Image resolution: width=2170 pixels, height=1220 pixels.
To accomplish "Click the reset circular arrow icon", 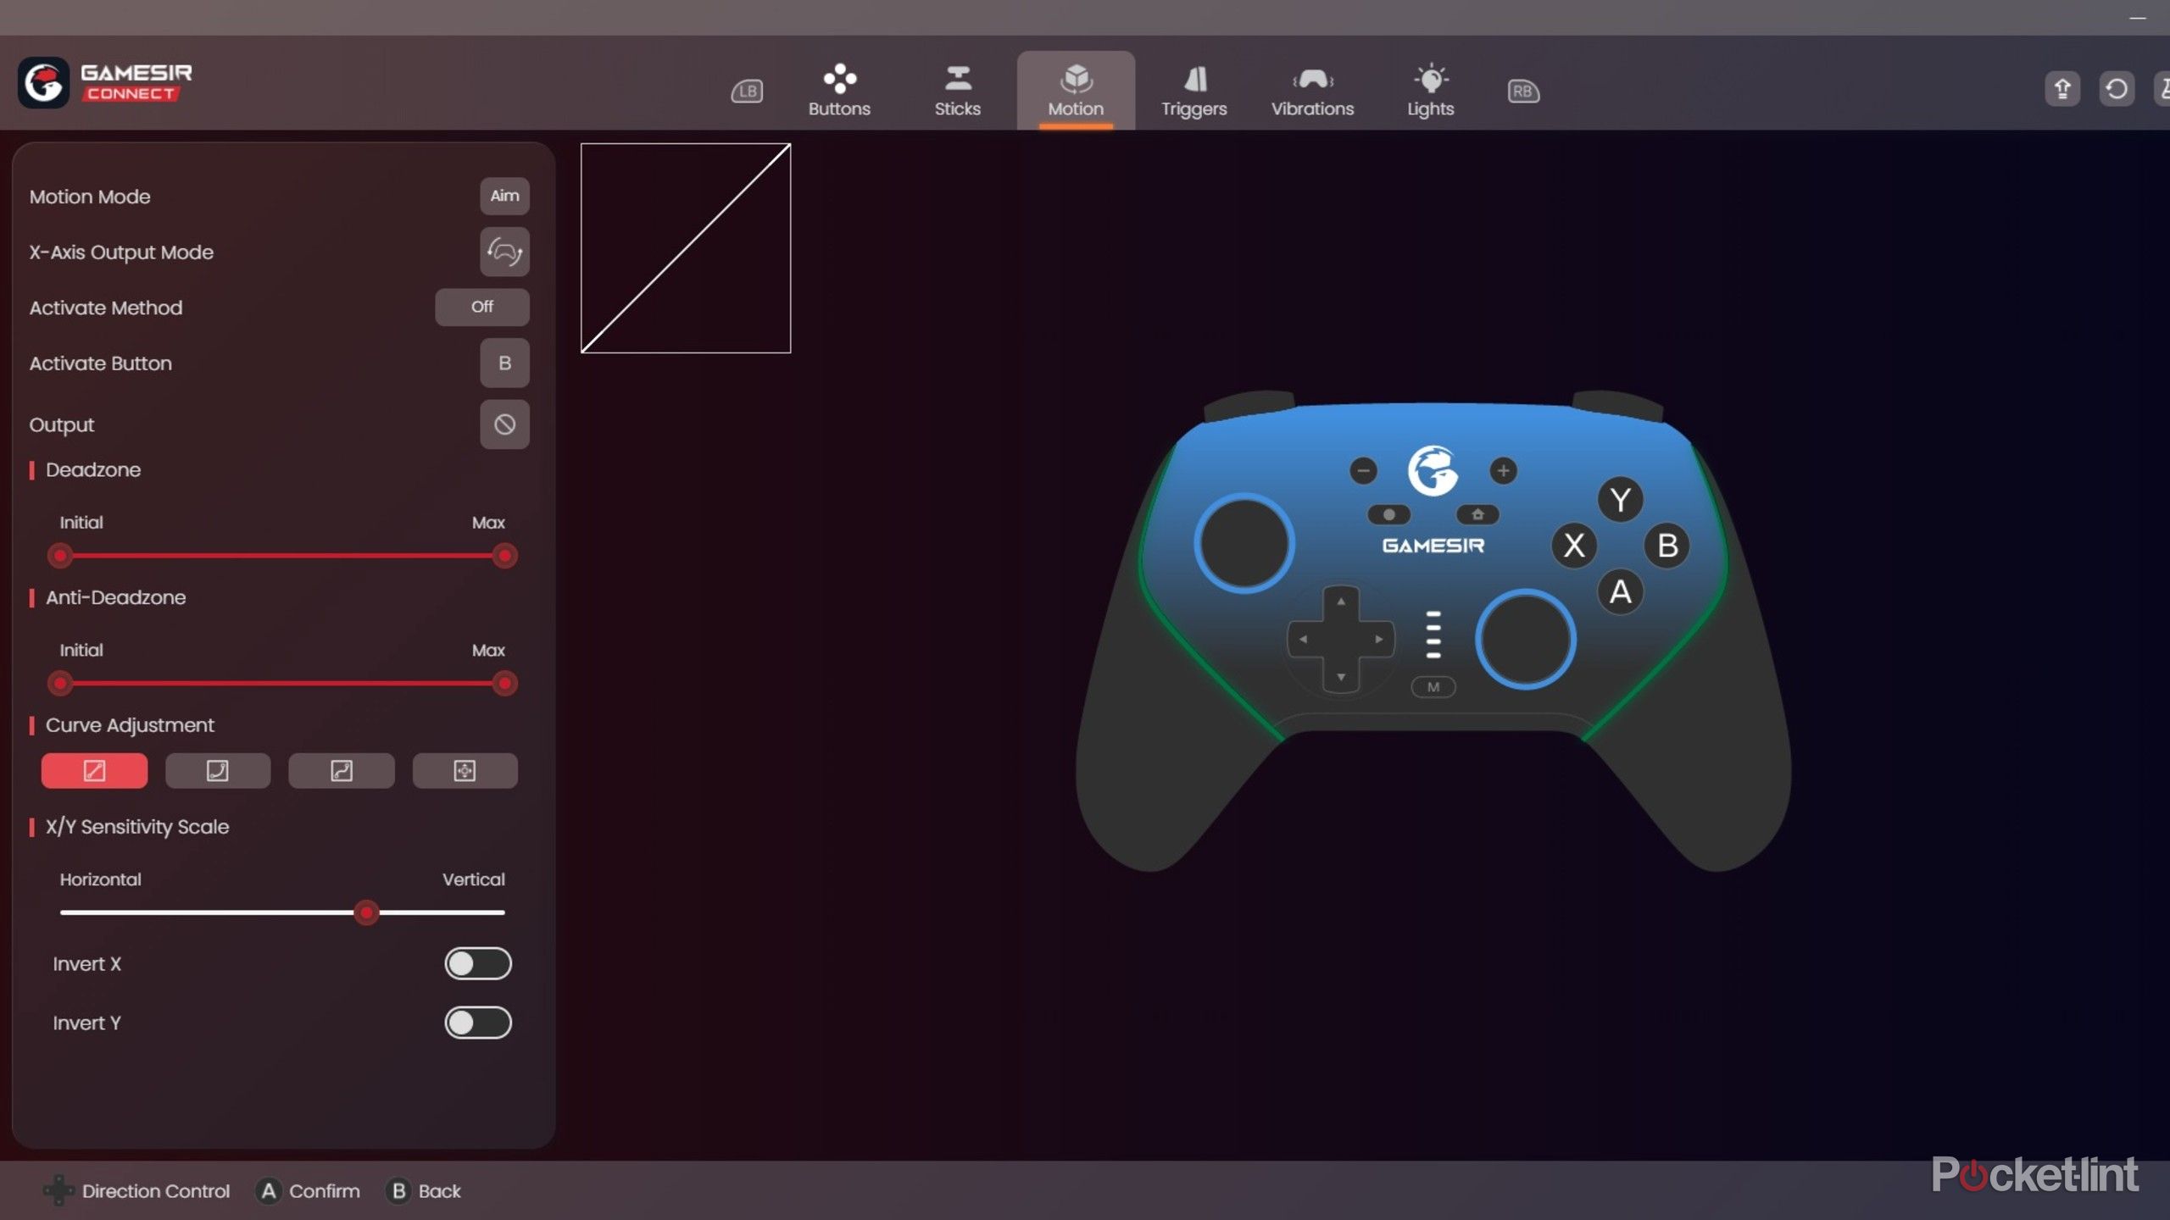I will tap(2117, 88).
